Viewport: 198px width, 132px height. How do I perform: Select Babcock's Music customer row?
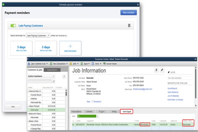(46, 114)
